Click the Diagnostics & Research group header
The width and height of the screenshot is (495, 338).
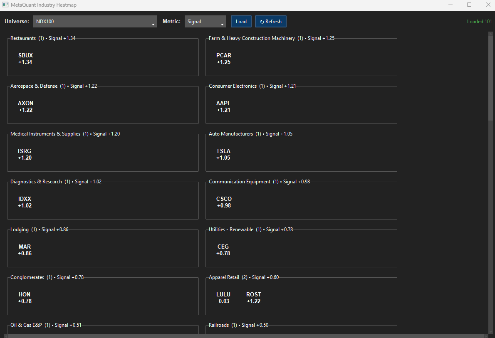pyautogui.click(x=56, y=182)
